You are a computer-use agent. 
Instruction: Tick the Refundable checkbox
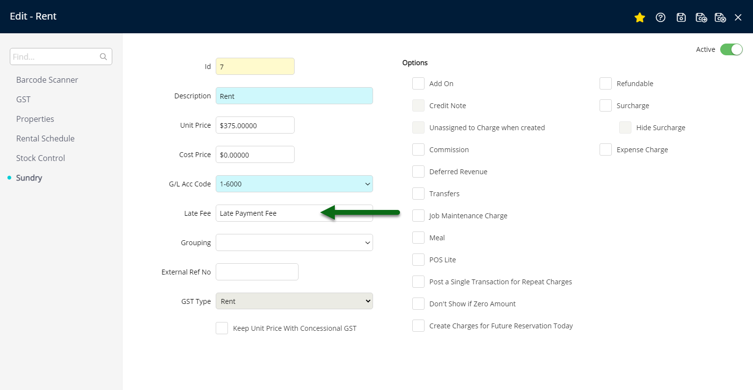tap(605, 84)
